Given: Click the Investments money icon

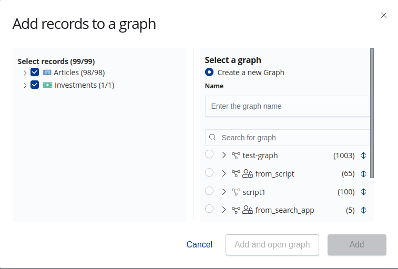Looking at the screenshot, I should [x=47, y=85].
